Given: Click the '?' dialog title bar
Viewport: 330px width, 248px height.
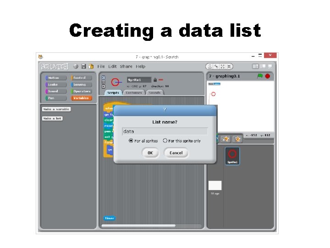Looking at the screenshot, I should coord(165,110).
